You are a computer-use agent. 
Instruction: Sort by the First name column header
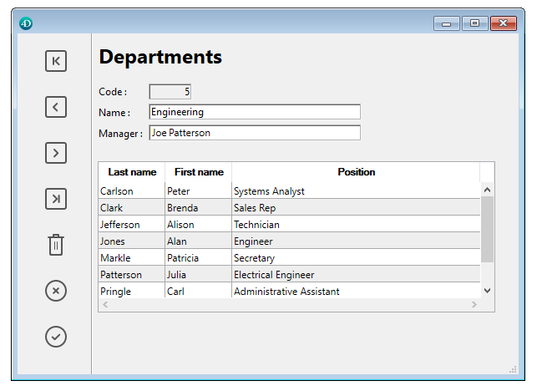(199, 172)
